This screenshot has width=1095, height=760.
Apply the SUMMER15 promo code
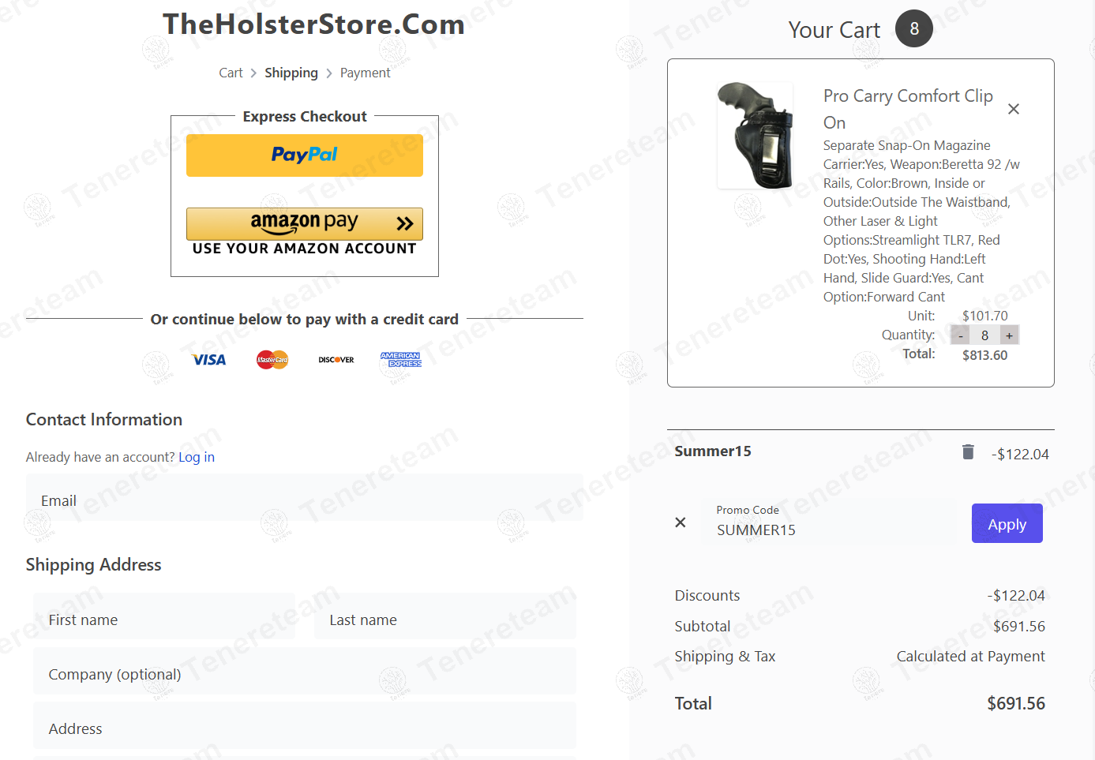tap(1007, 523)
